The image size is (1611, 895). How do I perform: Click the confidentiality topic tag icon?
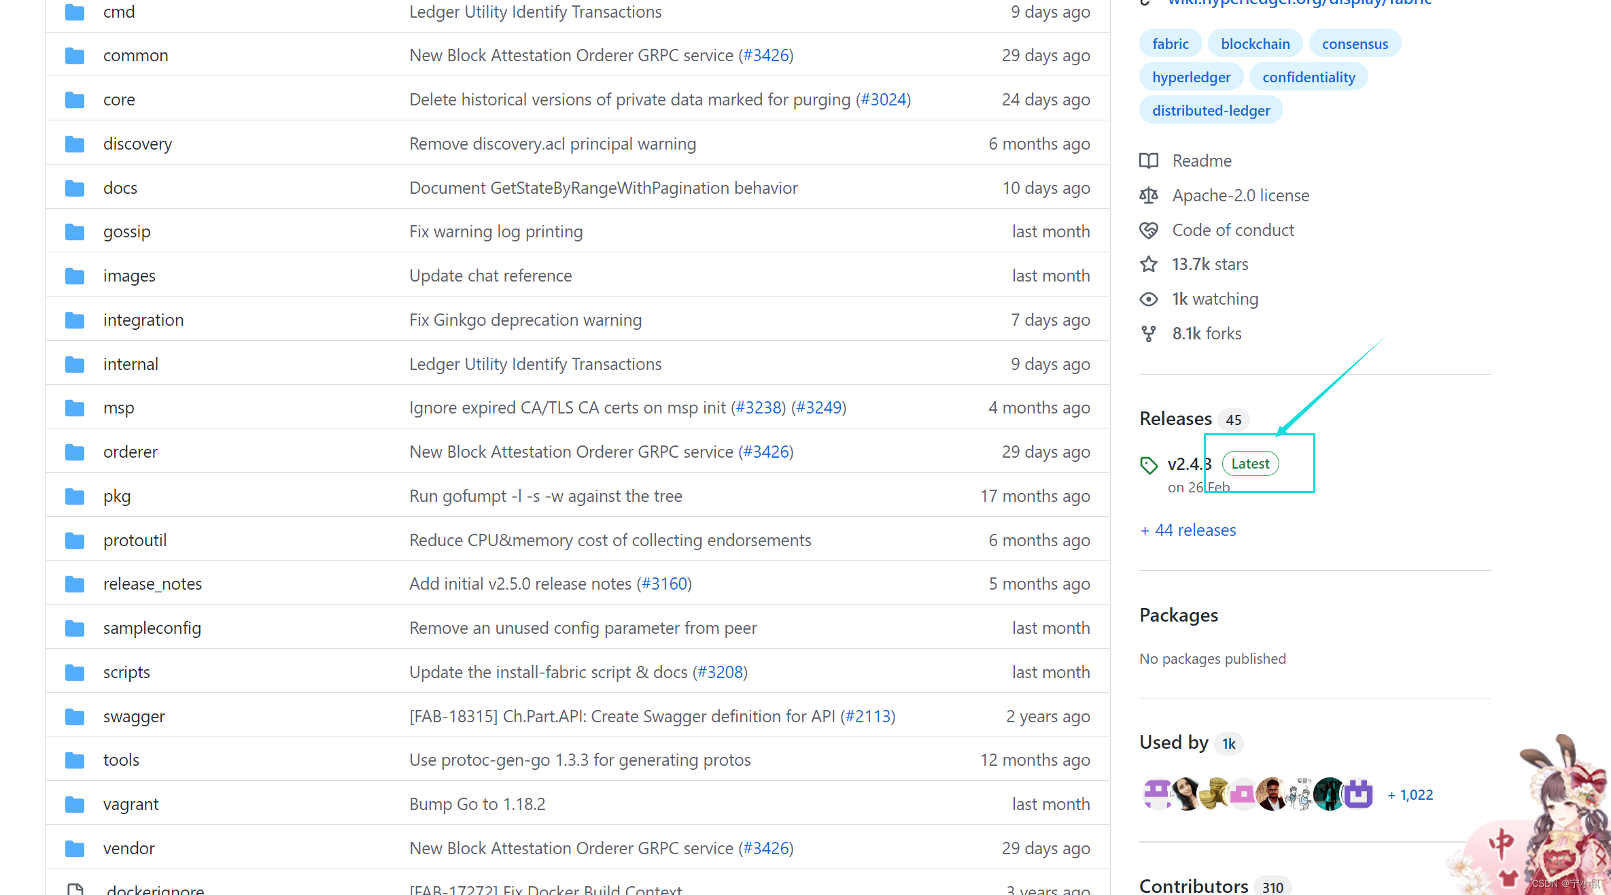1309,76
